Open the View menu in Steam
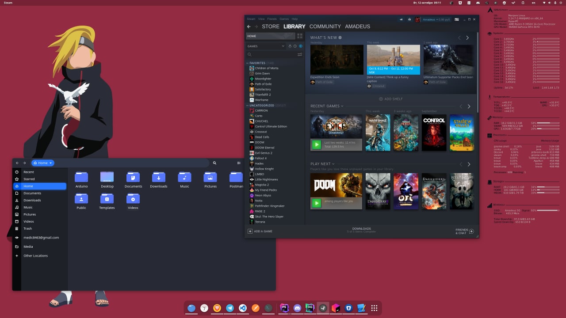This screenshot has height=318, width=566. point(261,19)
